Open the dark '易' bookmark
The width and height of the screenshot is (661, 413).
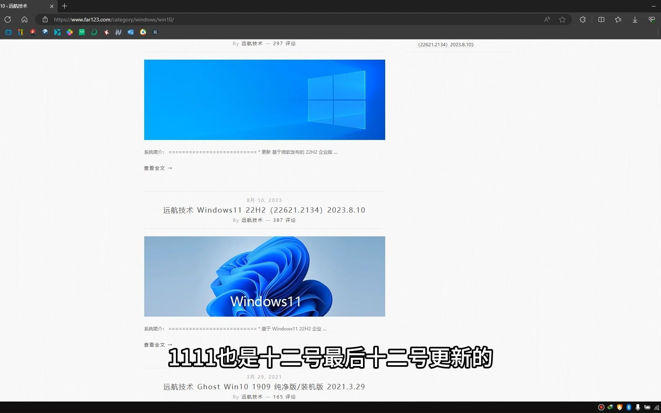tap(155, 32)
